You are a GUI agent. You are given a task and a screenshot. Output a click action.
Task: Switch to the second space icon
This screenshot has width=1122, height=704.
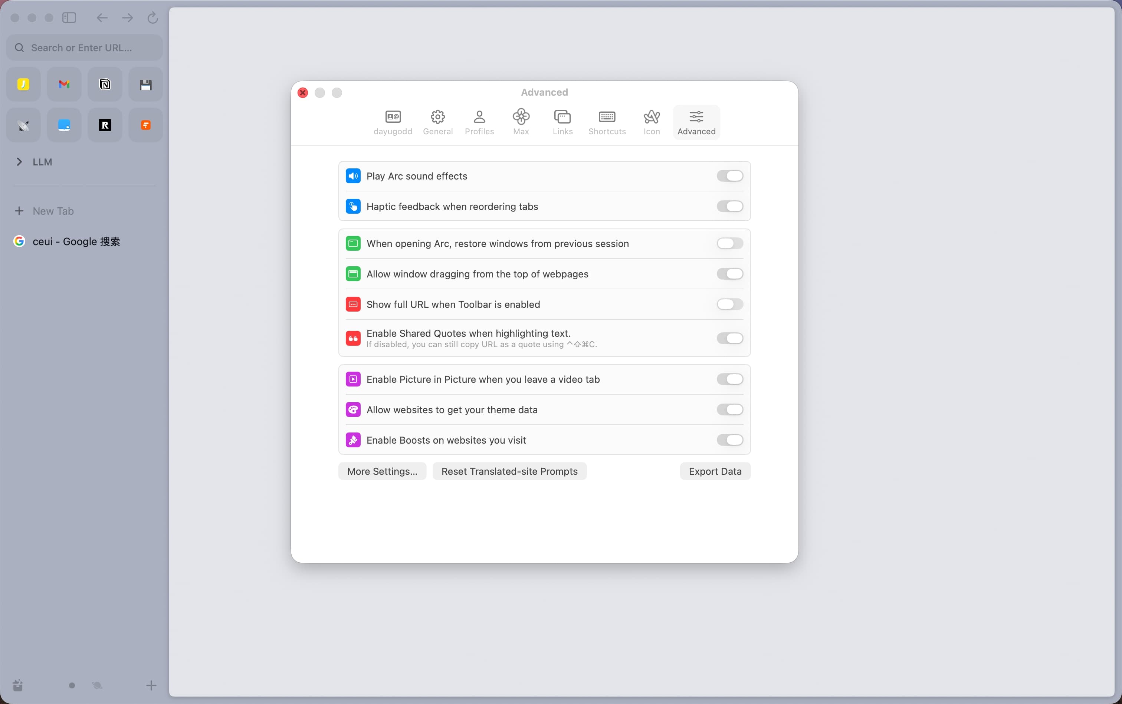(x=97, y=685)
